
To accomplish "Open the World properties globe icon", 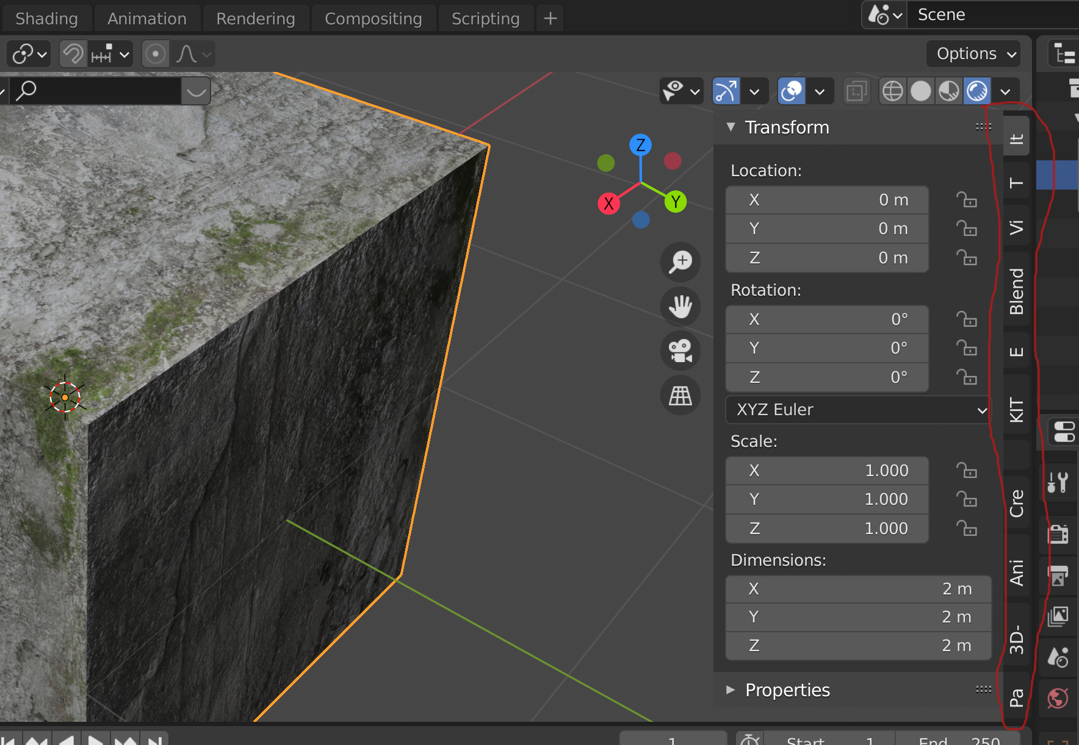I will (1058, 698).
